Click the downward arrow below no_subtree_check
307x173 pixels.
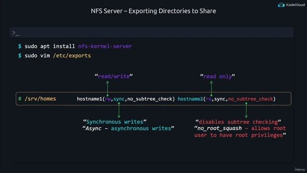(x=246, y=111)
